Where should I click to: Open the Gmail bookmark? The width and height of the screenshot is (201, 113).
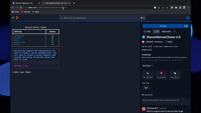coord(15,12)
